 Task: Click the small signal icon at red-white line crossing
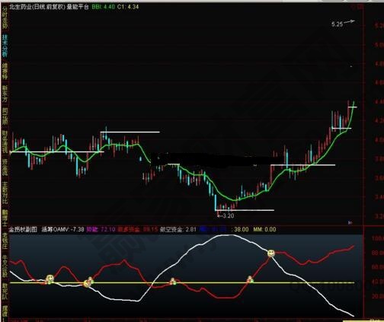coord(173,281)
